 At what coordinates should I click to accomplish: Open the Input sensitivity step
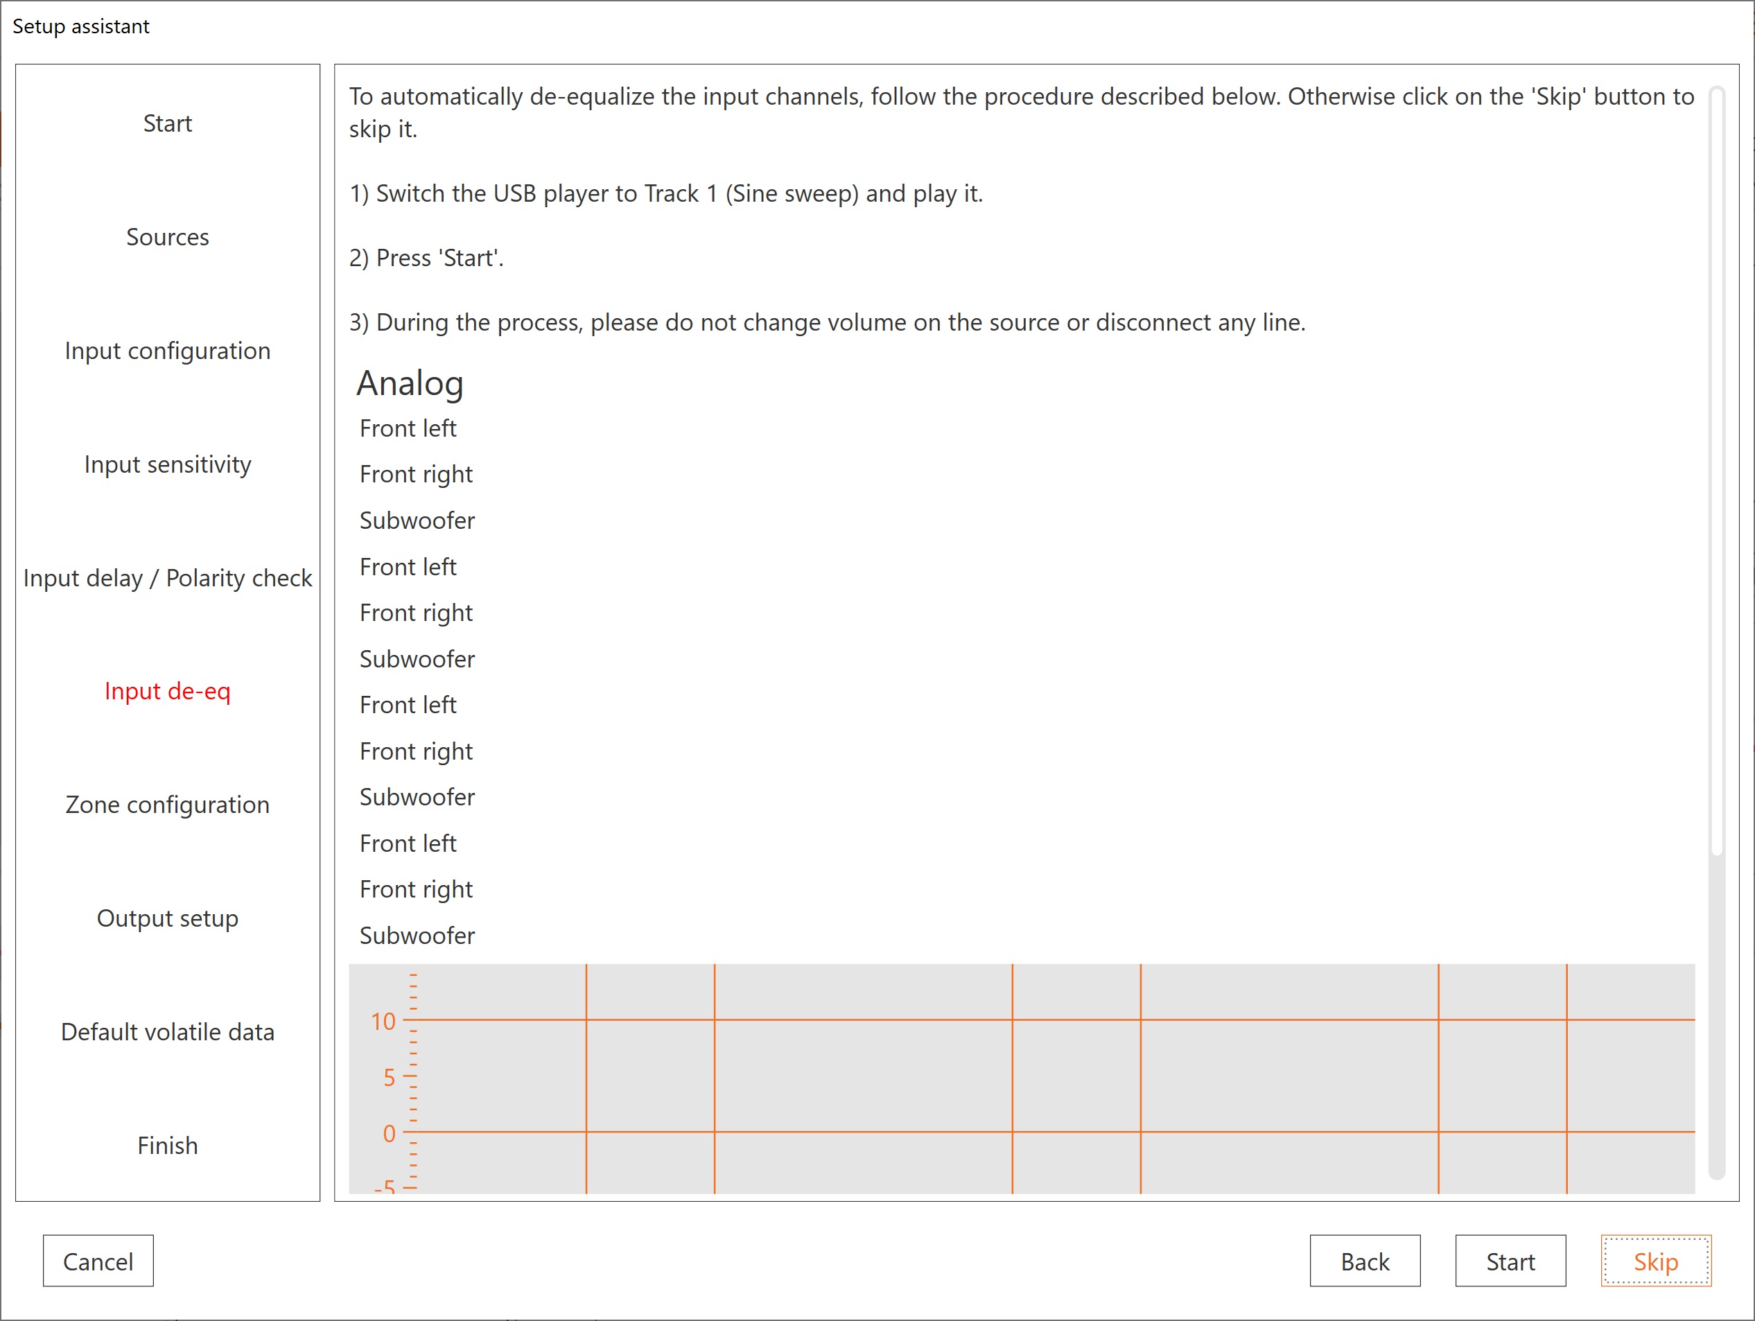[168, 464]
